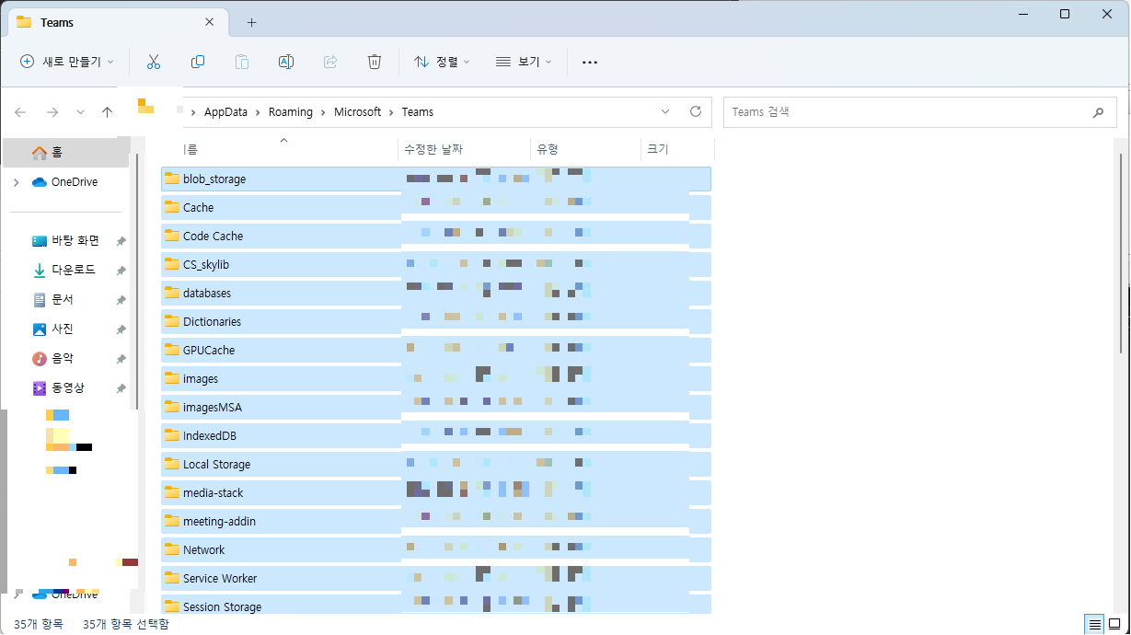Expand the OneDrive sidebar entry
The image size is (1131, 635).
coord(17,182)
